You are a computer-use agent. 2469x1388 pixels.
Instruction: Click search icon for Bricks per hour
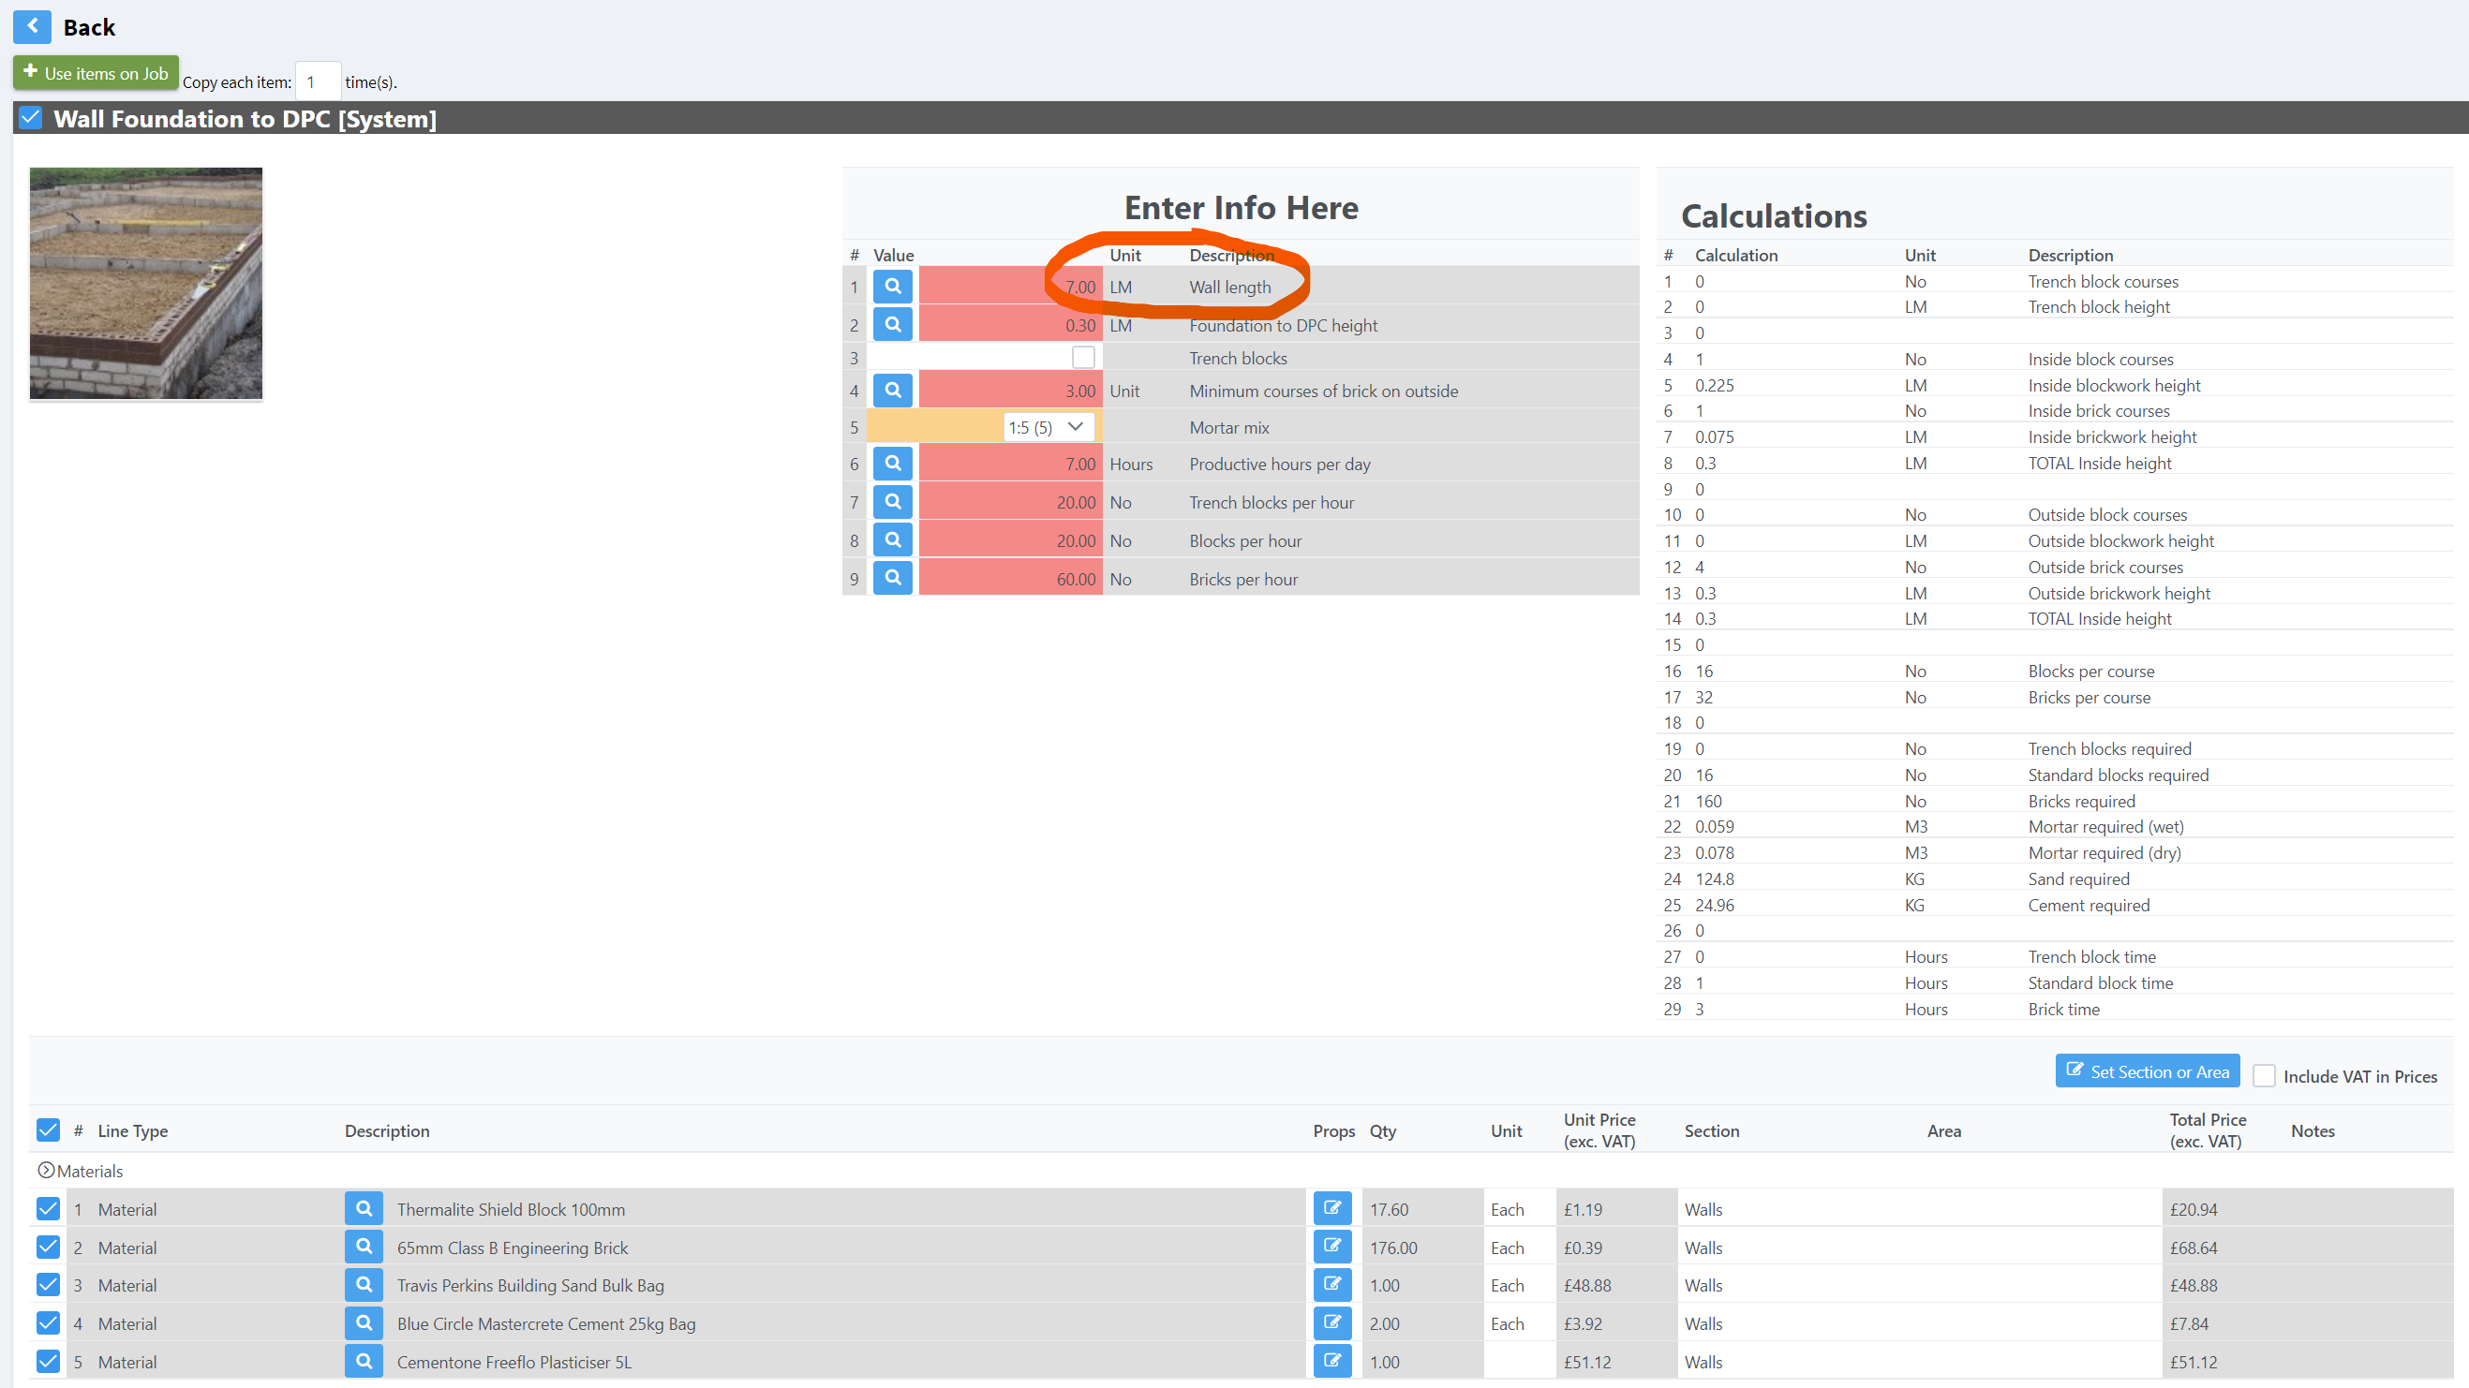(x=892, y=578)
